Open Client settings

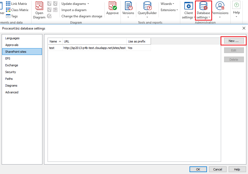point(188,10)
